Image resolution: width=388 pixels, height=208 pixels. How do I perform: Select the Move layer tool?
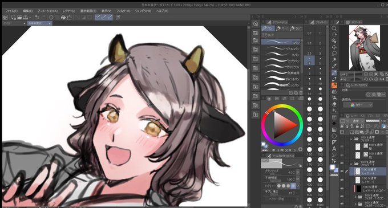[334, 47]
